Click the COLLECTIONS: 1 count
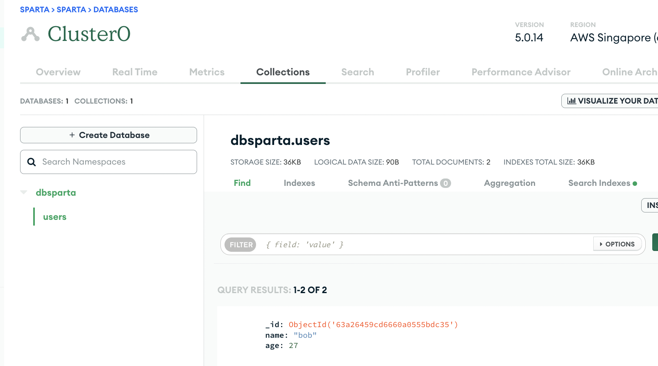The image size is (658, 366). point(104,101)
